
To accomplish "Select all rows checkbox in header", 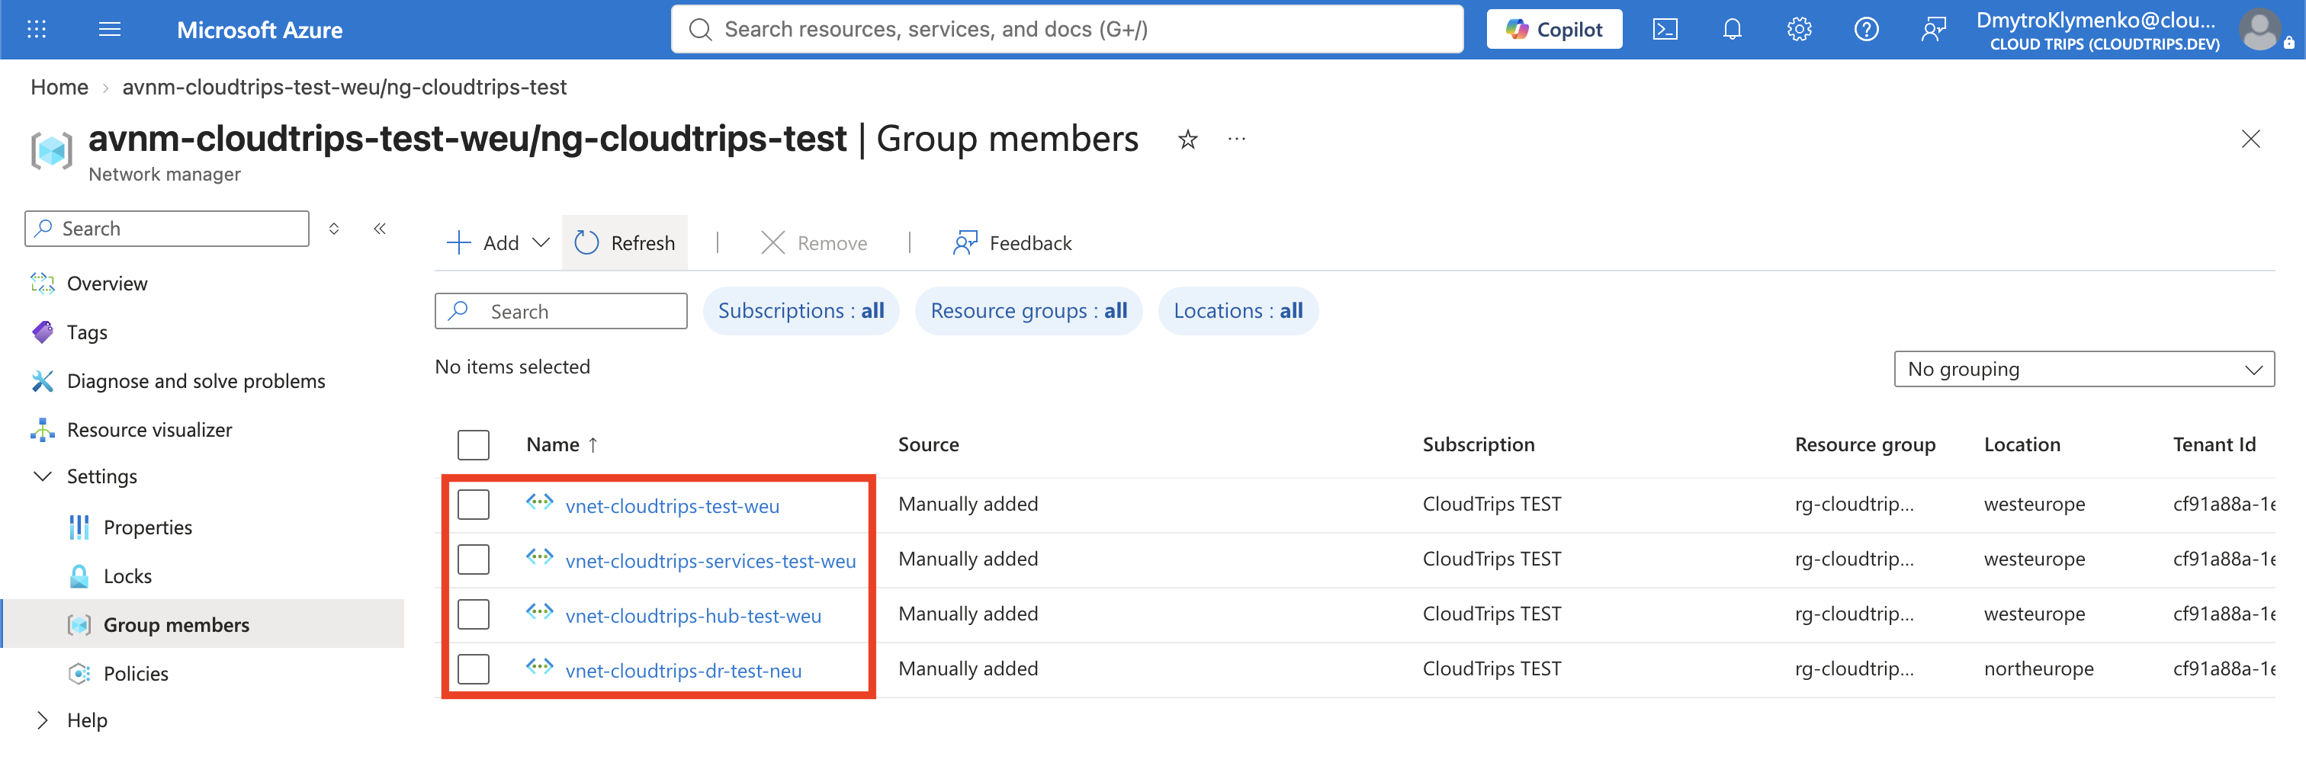I will point(474,444).
